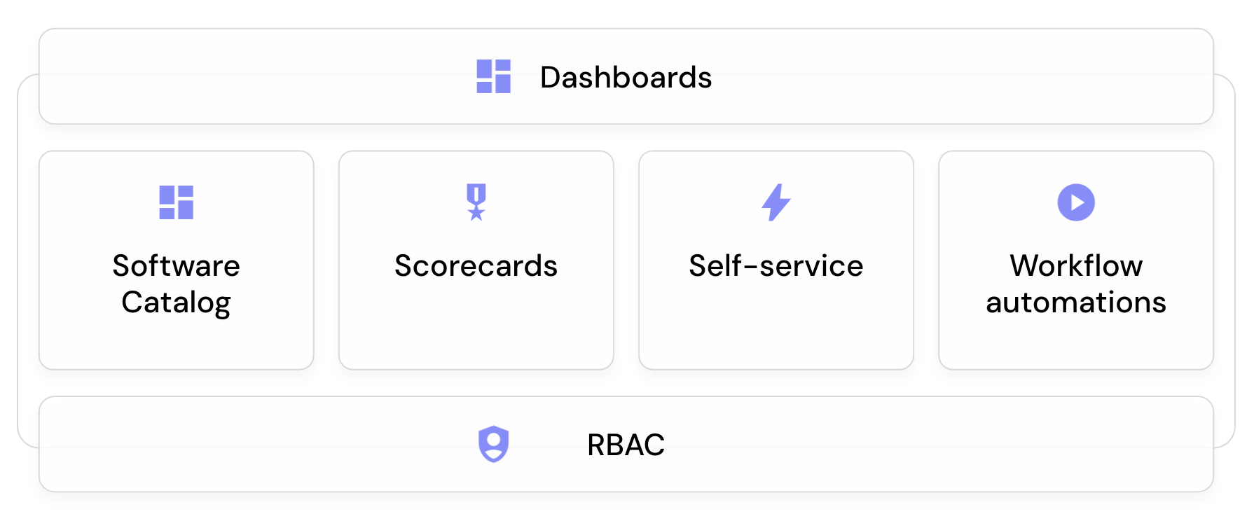
Task: Open the Dashboards panel
Action: (x=626, y=76)
